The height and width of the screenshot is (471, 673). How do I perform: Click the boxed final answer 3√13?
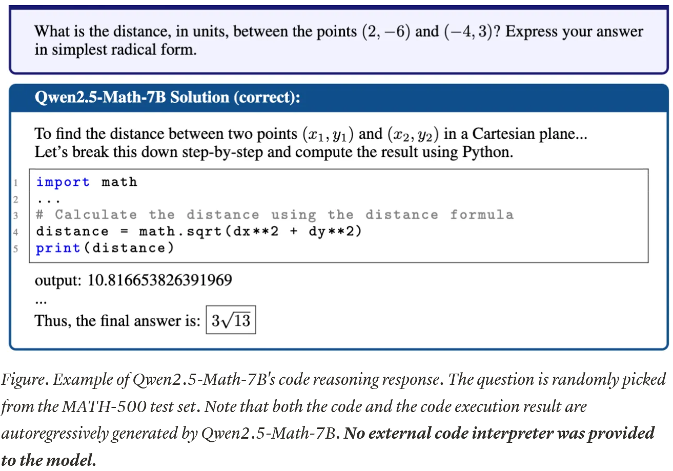click(x=231, y=320)
